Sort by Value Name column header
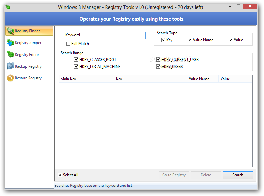Viewport: 264px width, 196px height. tap(203, 79)
